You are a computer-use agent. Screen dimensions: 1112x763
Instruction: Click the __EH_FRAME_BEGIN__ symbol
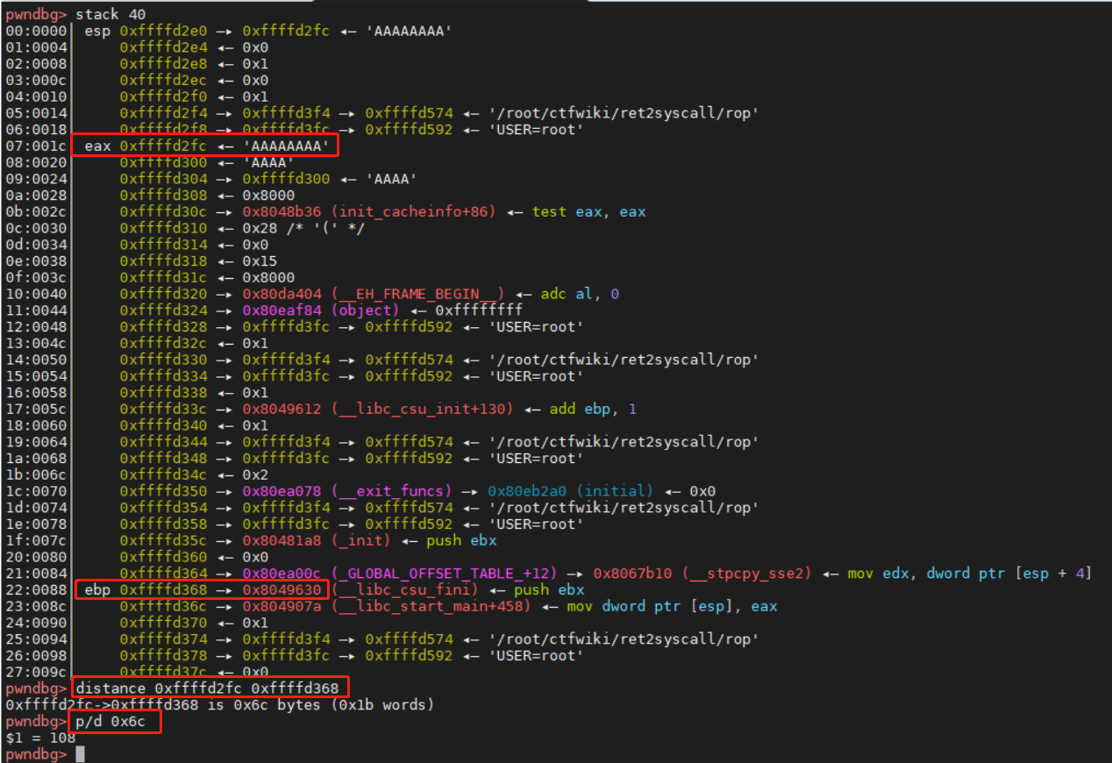point(418,294)
